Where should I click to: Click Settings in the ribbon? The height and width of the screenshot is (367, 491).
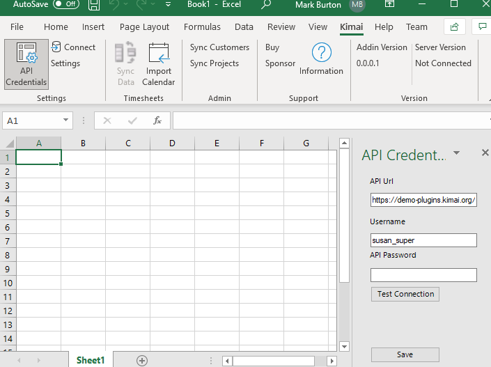65,63
